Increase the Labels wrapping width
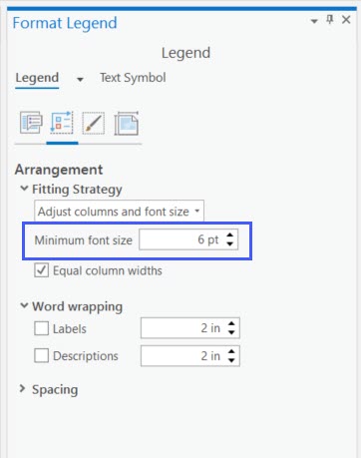 click(x=231, y=323)
